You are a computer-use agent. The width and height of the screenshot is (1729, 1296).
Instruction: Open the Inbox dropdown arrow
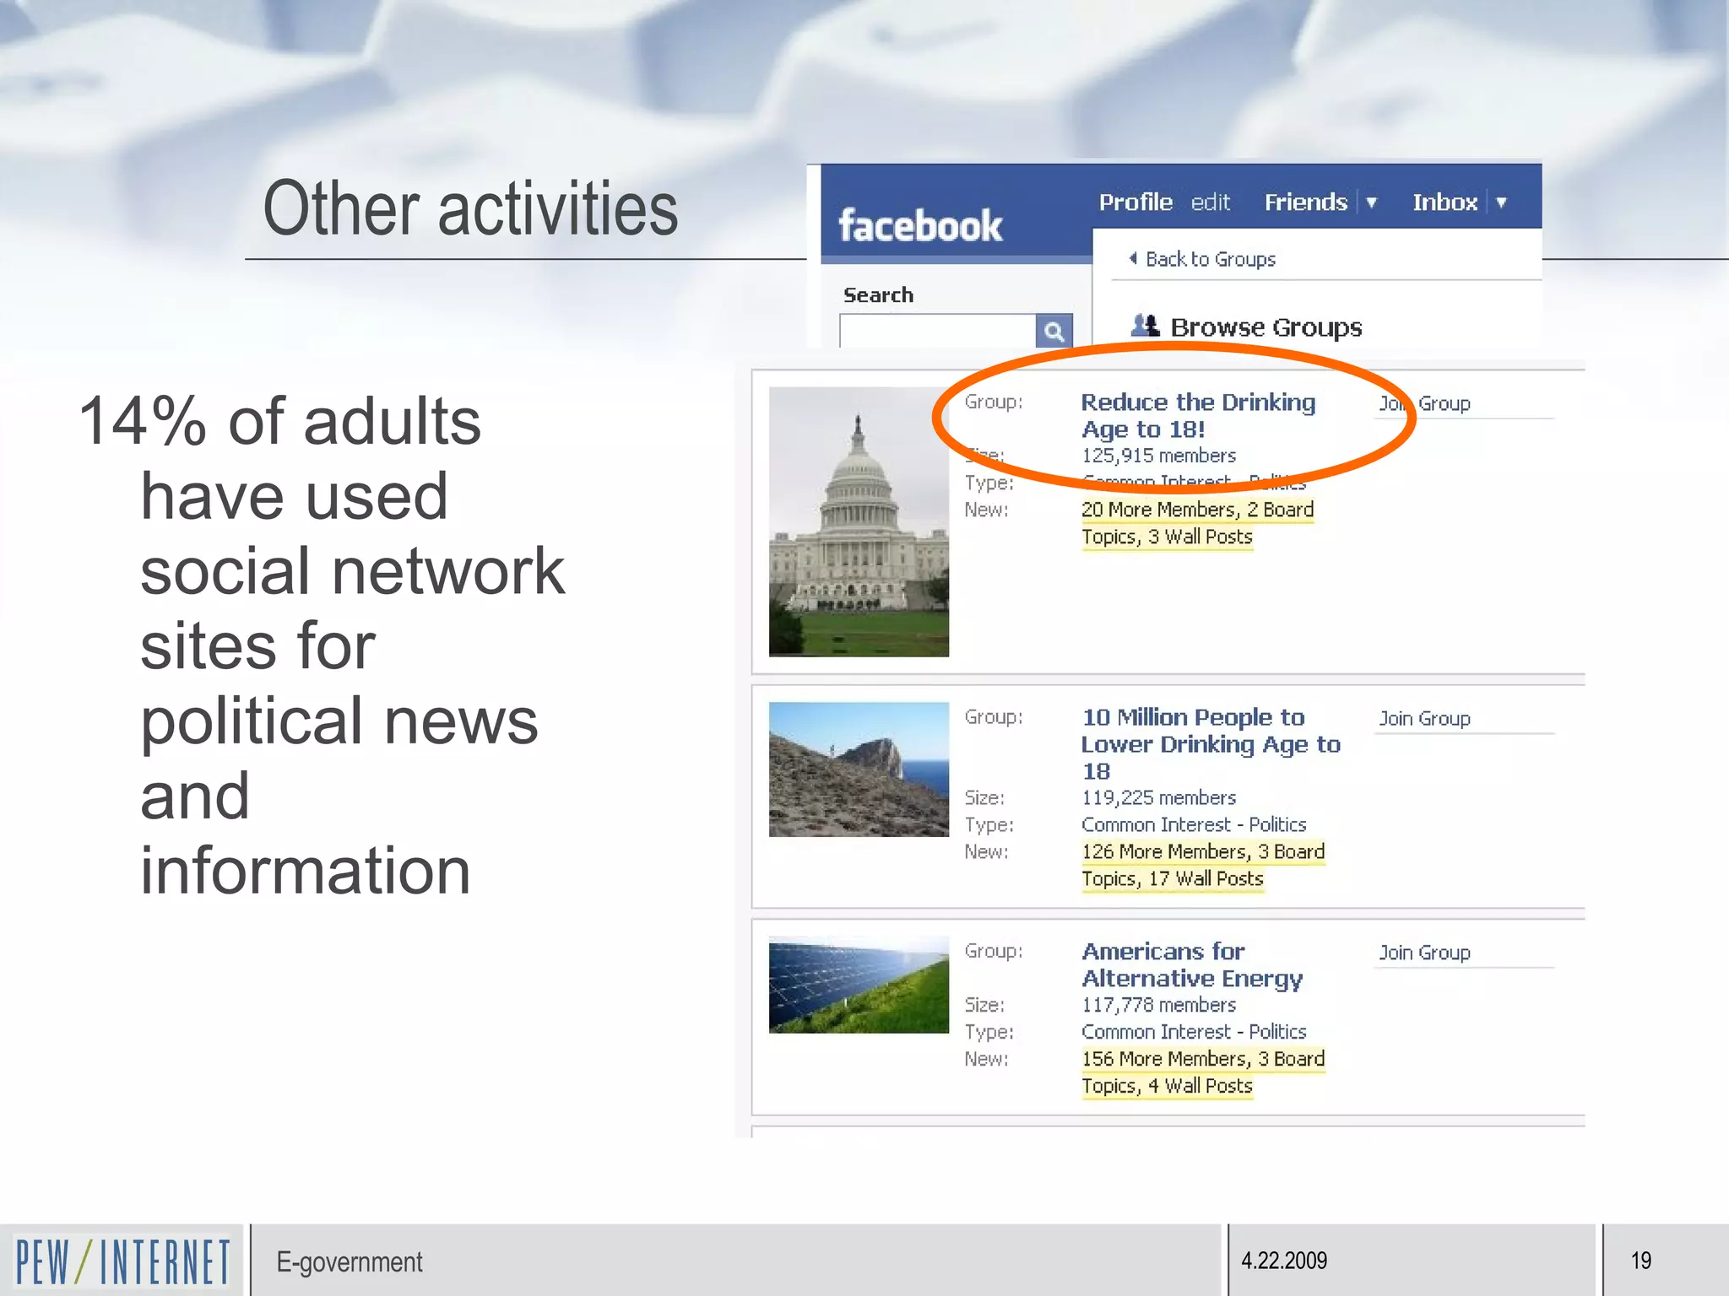[x=1501, y=202]
